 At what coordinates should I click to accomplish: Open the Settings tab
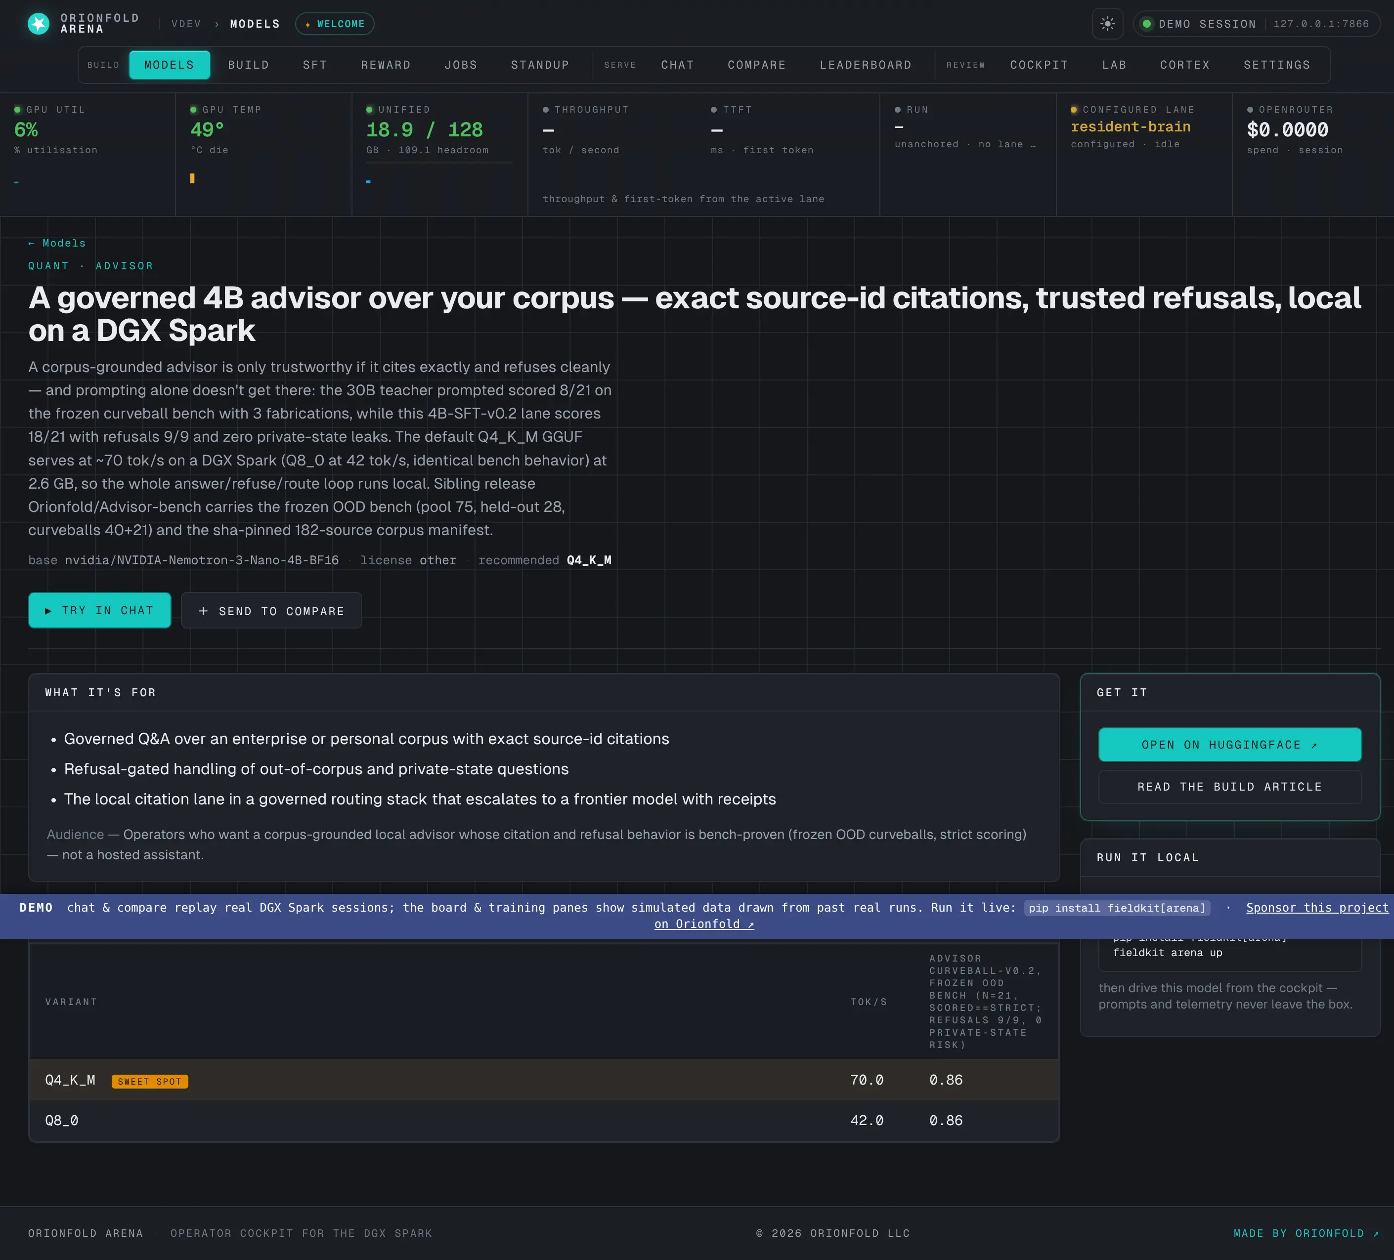click(x=1276, y=65)
